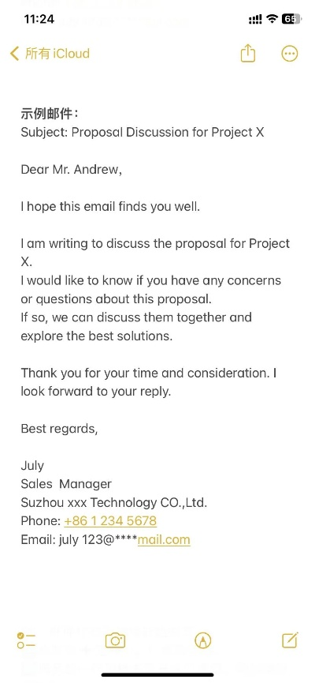The image size is (315, 683).
Task: Open the camera attachment icon
Action: click(x=115, y=640)
